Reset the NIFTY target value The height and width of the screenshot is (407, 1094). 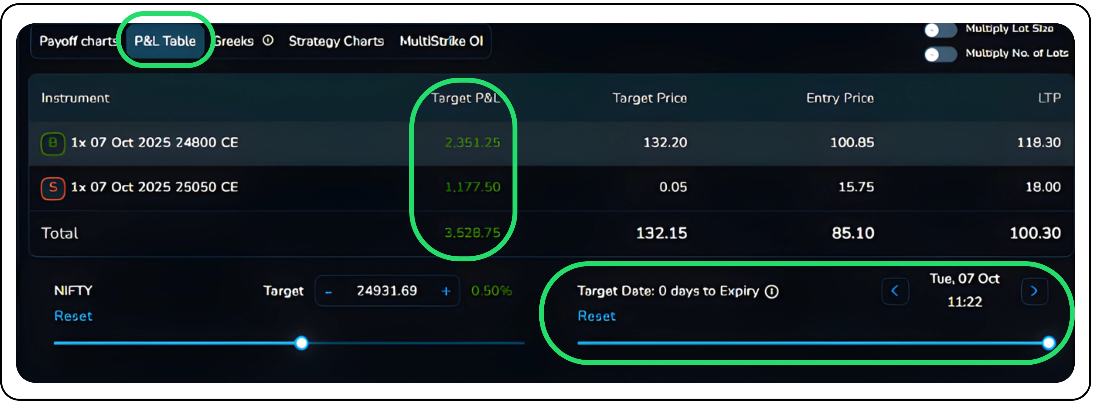[x=73, y=316]
